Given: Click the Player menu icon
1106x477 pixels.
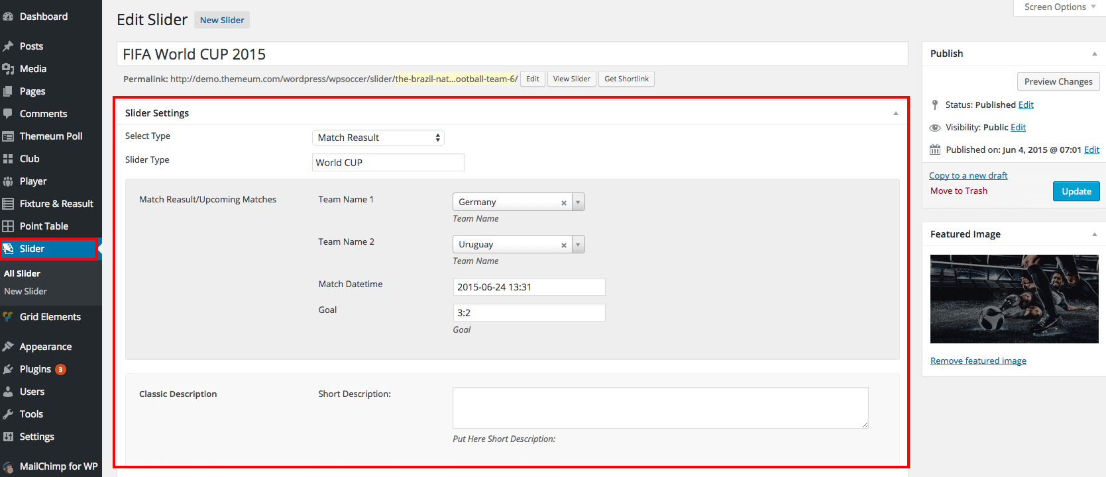Looking at the screenshot, I should [x=8, y=181].
